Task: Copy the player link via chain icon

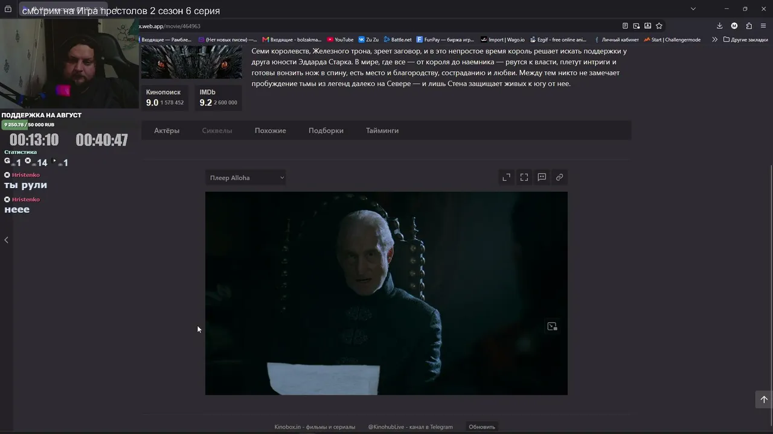Action: (x=559, y=177)
